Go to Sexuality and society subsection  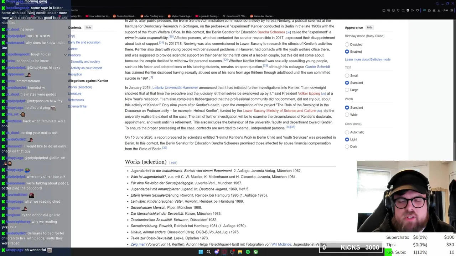point(85,62)
